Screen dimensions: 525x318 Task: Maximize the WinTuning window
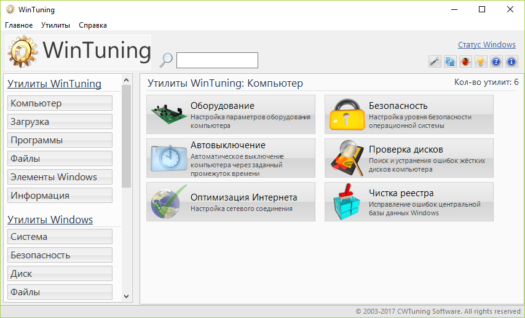pyautogui.click(x=482, y=9)
